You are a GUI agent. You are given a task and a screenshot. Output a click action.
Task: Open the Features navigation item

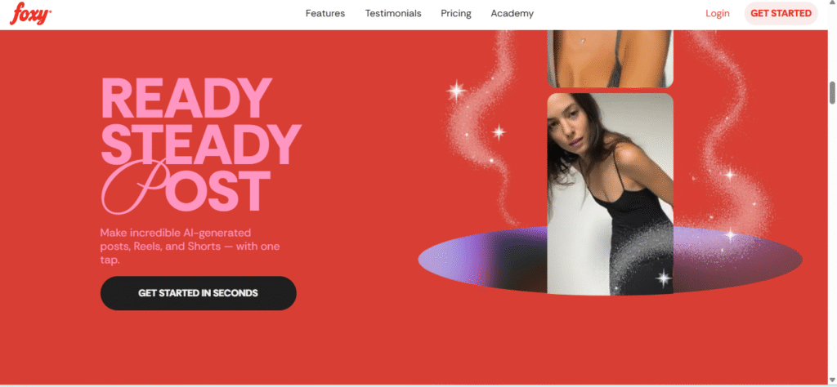pos(325,13)
